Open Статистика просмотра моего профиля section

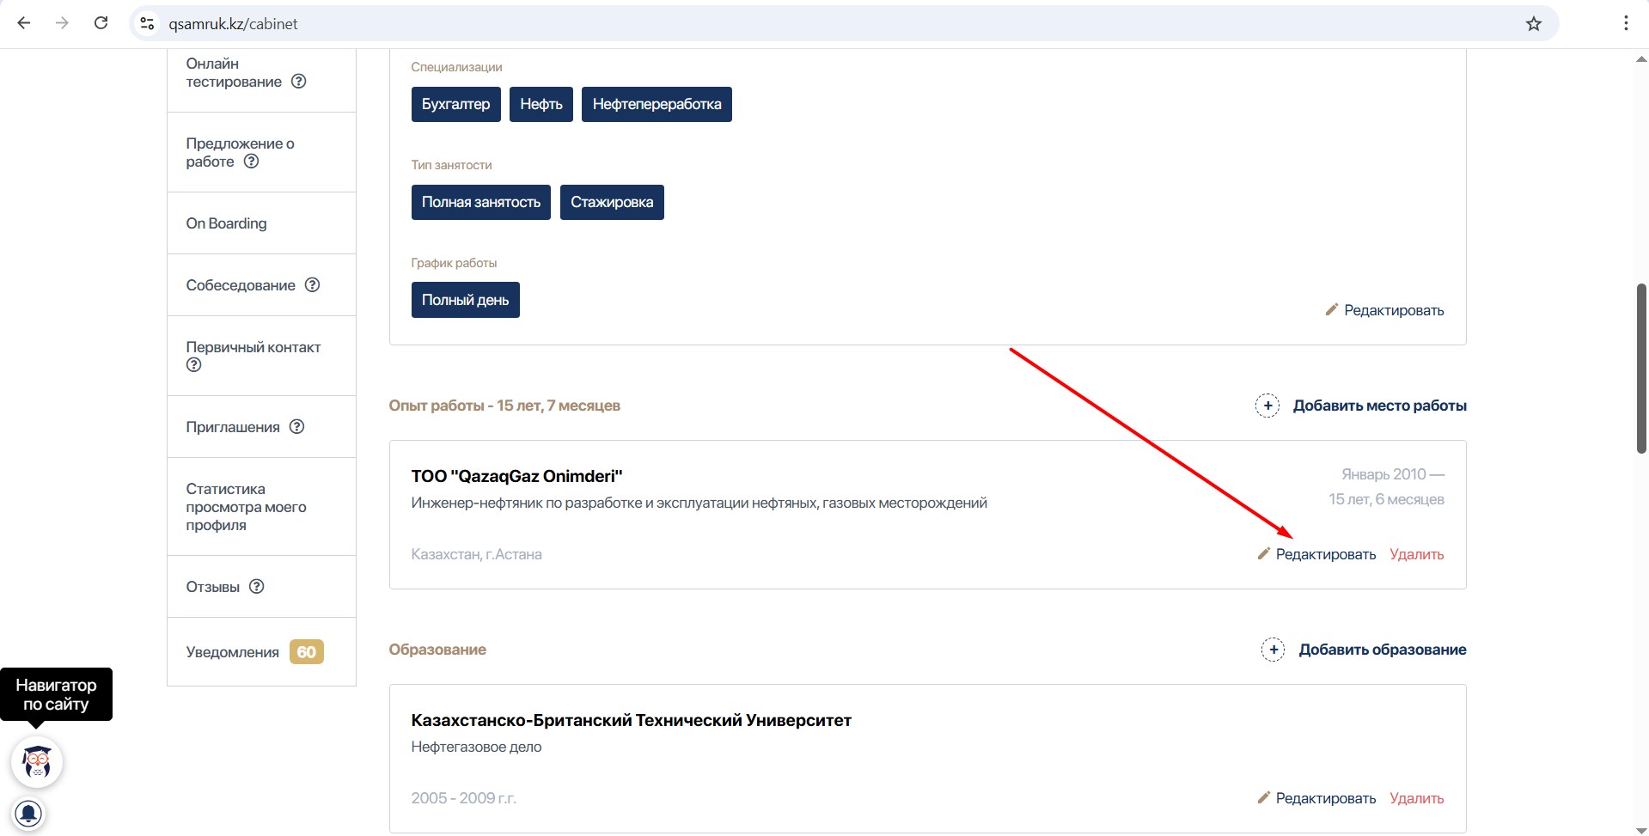(246, 506)
